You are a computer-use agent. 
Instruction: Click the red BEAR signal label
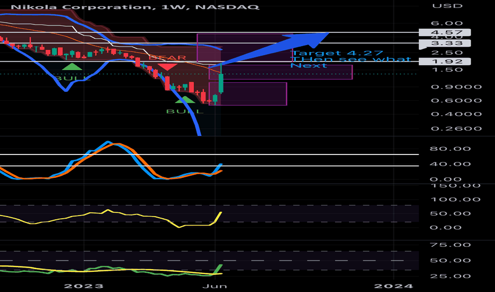click(167, 57)
